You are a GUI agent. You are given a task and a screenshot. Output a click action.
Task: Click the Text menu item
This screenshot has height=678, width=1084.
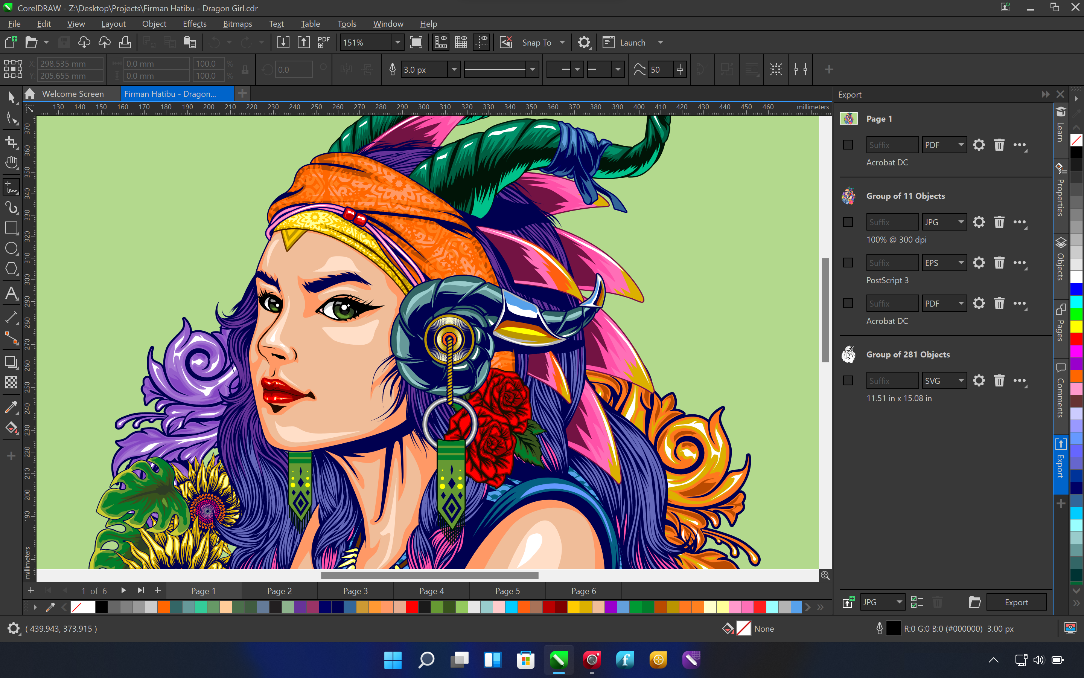pyautogui.click(x=276, y=23)
